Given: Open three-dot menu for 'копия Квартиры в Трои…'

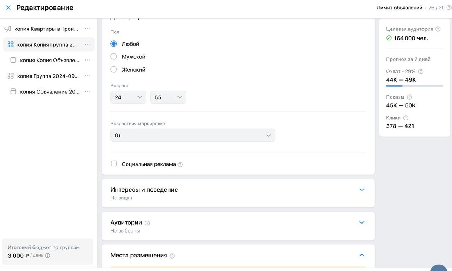Looking at the screenshot, I should (87, 29).
